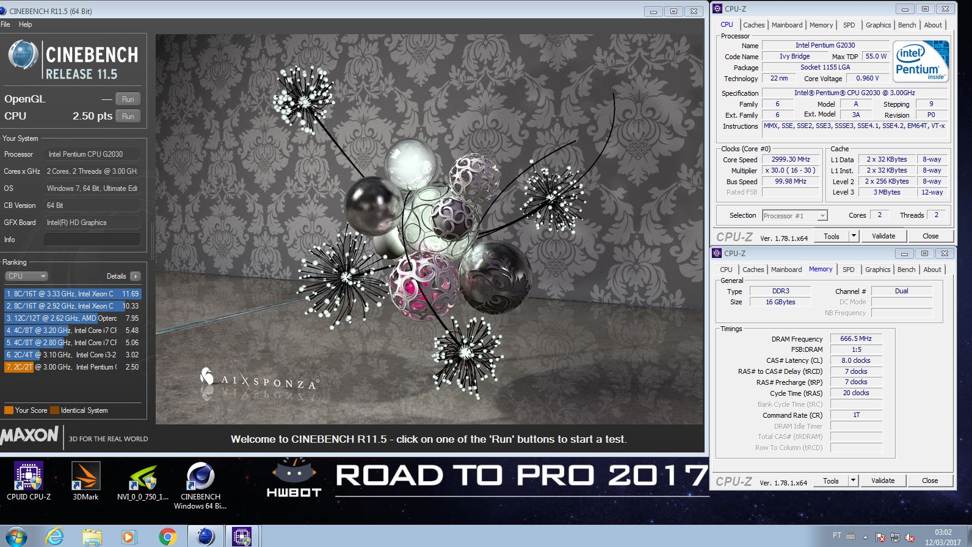Click the Cinebench rendered scene preview
Viewport: 972px width, 547px height.
430,229
